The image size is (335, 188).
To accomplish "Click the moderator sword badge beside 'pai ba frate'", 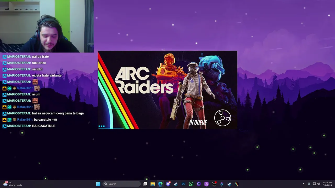I will [4, 57].
